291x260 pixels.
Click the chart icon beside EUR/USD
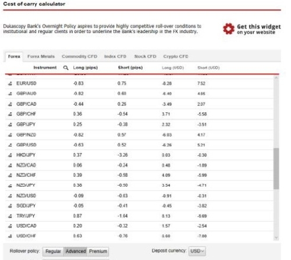[10, 84]
